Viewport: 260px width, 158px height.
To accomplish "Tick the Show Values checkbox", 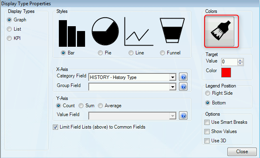I will point(207,132).
